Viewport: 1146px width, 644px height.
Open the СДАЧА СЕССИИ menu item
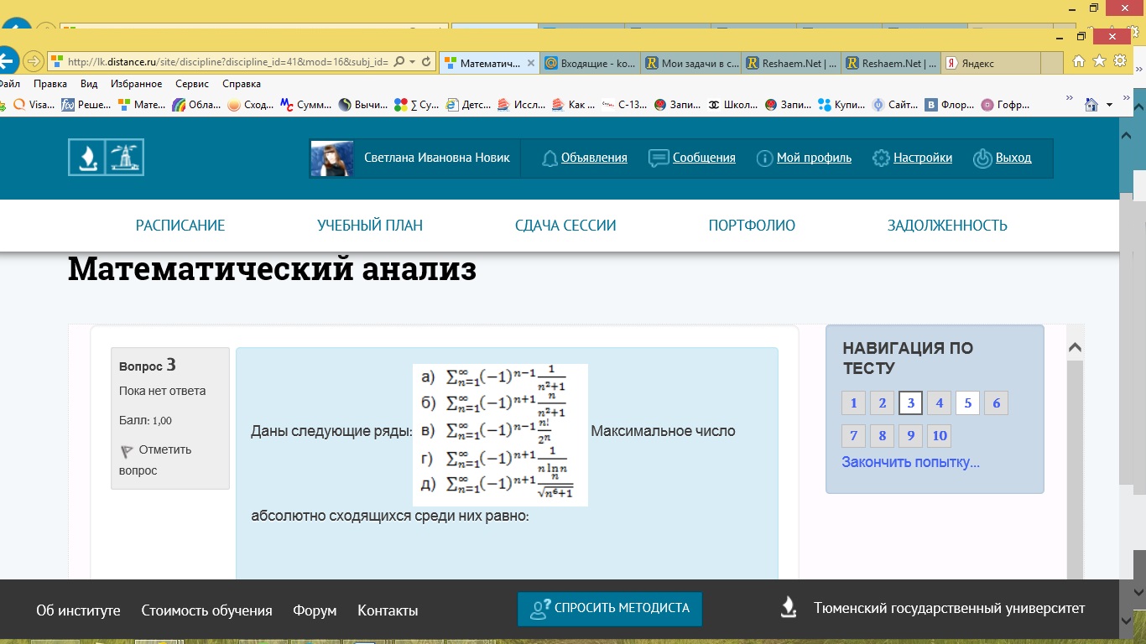point(565,225)
